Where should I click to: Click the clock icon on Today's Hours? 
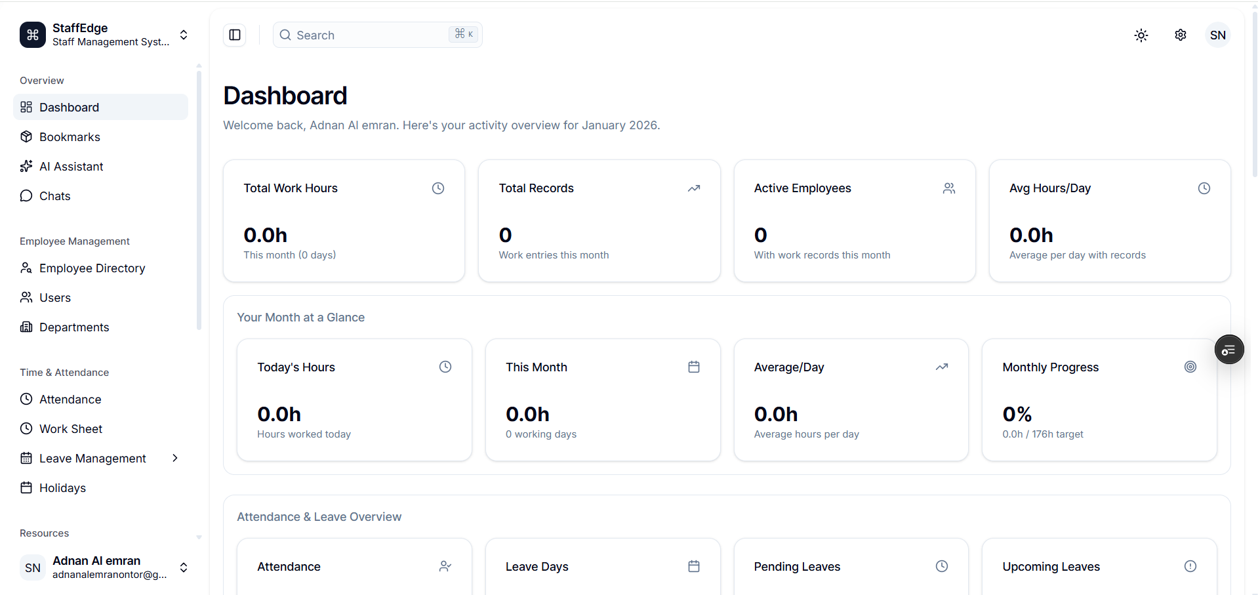445,367
